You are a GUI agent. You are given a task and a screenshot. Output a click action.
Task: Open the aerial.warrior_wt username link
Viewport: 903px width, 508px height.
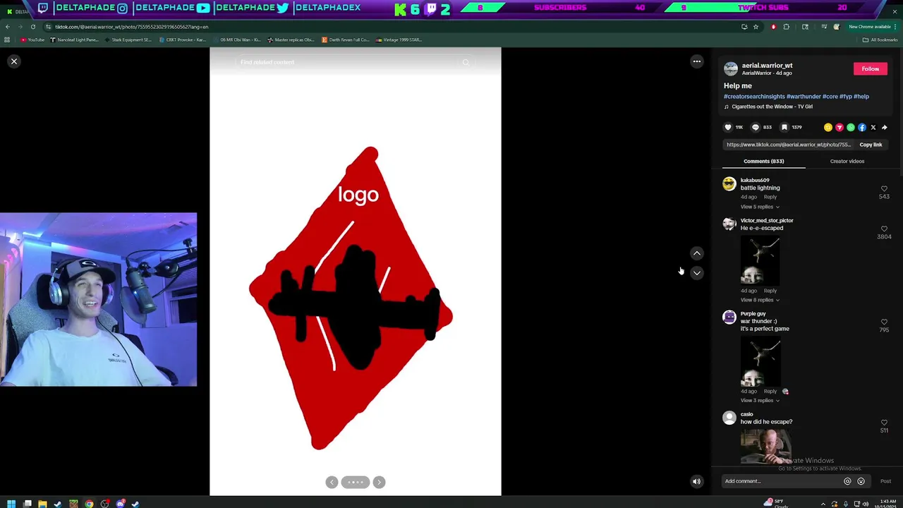(767, 65)
